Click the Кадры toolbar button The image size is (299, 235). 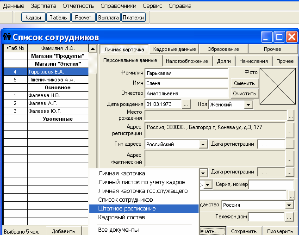coord(33,17)
